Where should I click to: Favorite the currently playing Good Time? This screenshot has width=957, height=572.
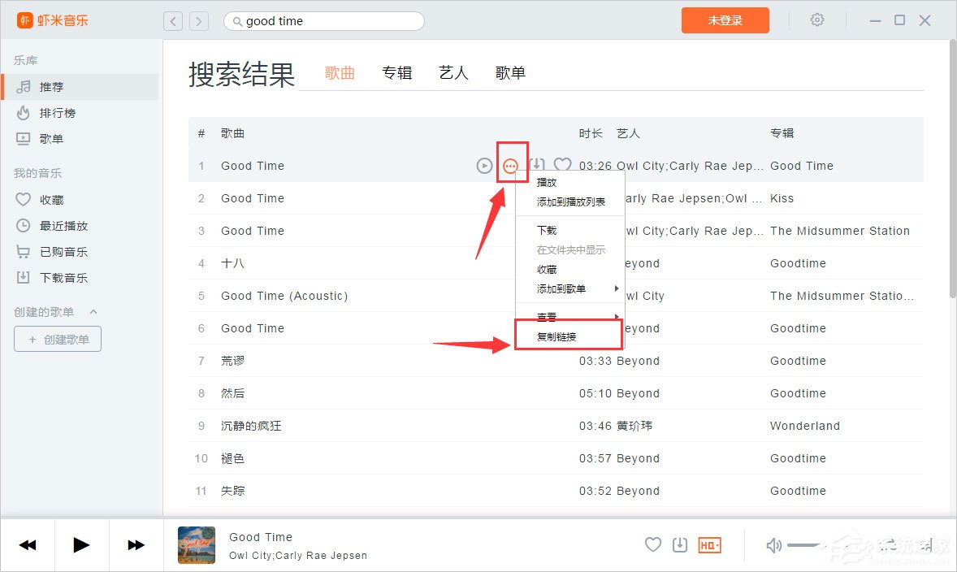click(x=653, y=544)
